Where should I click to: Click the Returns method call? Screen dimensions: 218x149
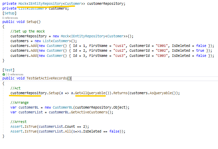coord(120,93)
